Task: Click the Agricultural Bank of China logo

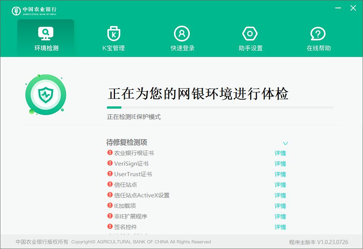Action: pos(34,11)
